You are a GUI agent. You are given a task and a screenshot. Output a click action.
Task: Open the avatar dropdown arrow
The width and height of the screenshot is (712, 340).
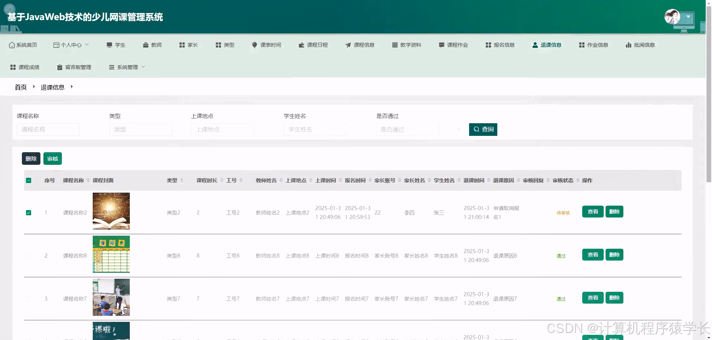point(688,17)
